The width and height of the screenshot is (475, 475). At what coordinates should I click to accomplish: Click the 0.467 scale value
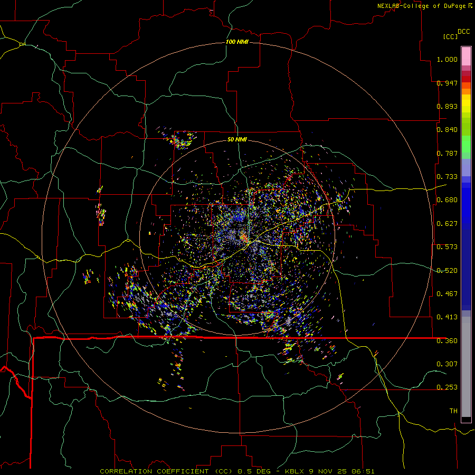coord(447,294)
